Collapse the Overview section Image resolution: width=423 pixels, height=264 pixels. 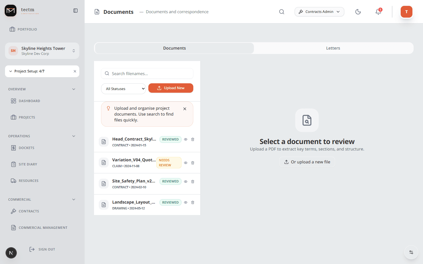(74, 89)
